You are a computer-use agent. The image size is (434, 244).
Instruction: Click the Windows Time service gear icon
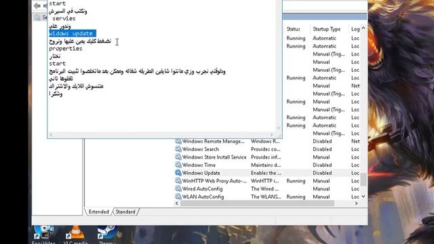[x=178, y=165]
